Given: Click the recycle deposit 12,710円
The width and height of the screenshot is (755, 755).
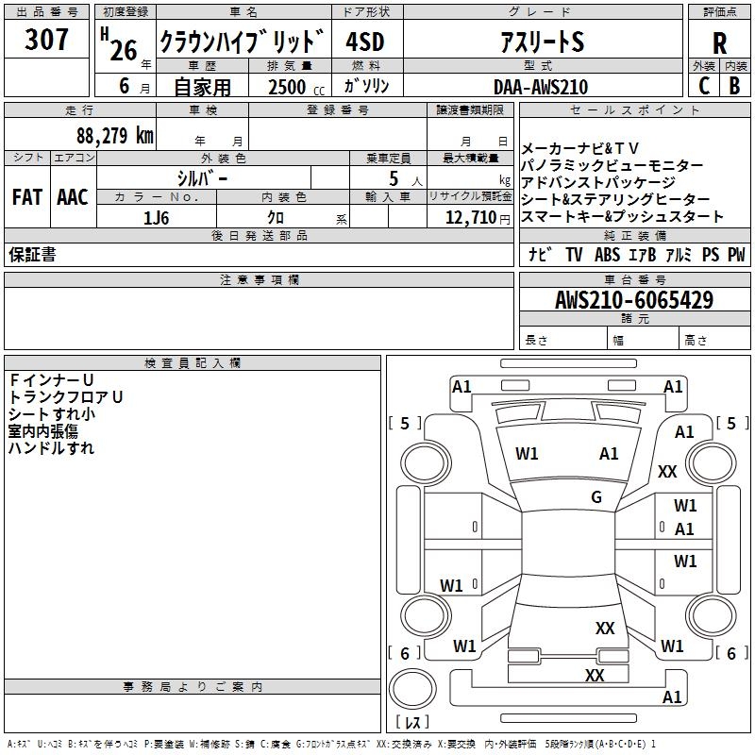Looking at the screenshot, I should point(478,218).
